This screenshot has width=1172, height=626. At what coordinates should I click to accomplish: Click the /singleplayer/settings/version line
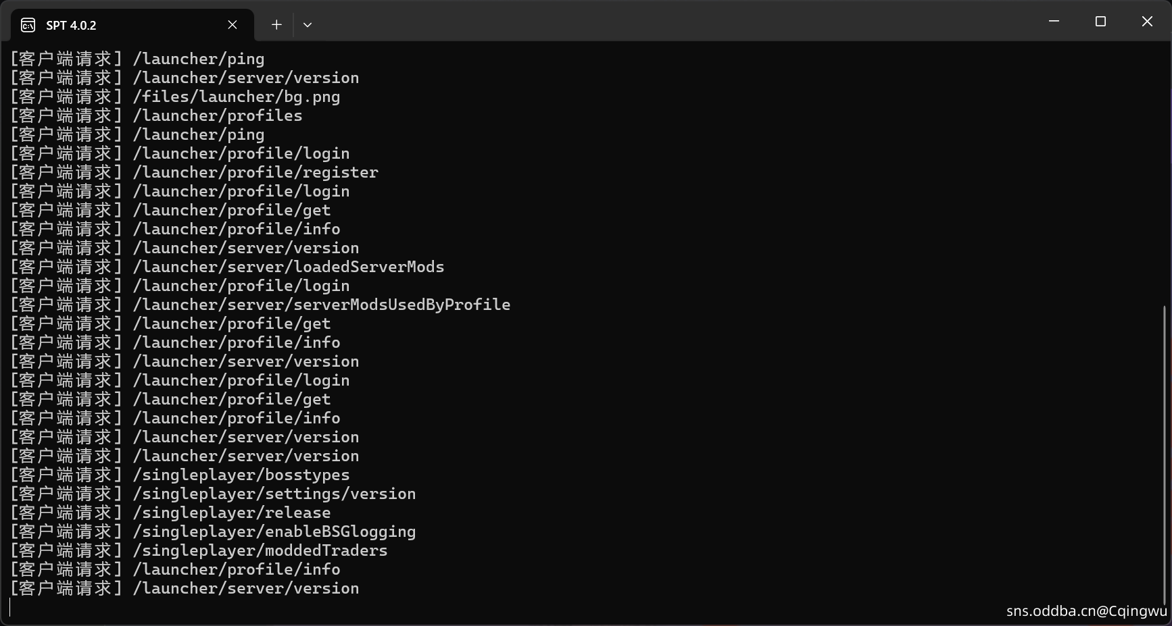274,494
